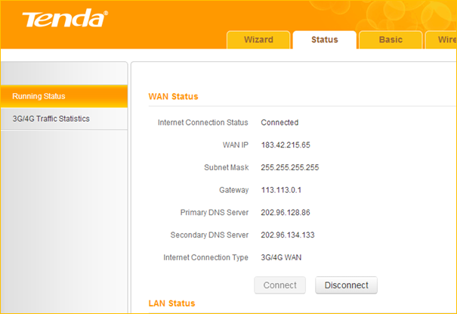Click the Internet Connection Type label
Viewport: 457px width, 314px height.
pos(205,258)
